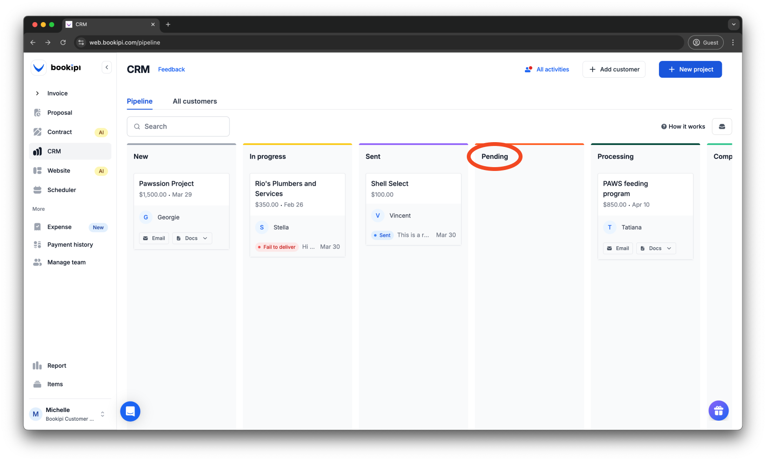Screen dimensions: 766x461
Task: Click Email on Pawssion Project card
Action: point(154,239)
